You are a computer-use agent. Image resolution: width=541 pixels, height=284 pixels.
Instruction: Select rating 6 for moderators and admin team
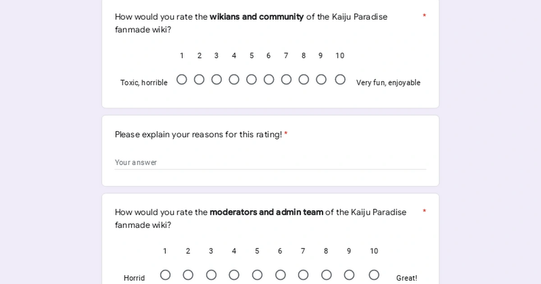[x=280, y=275]
